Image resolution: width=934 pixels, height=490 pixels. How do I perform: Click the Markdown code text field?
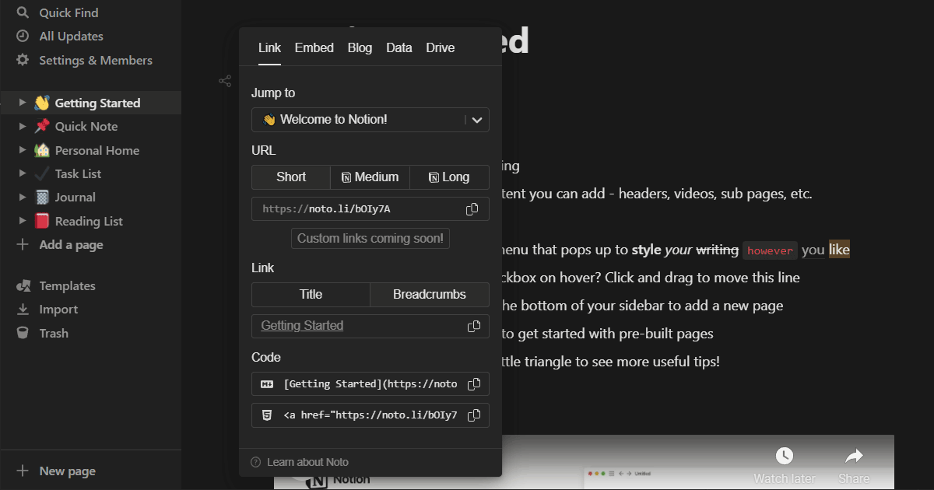(370, 383)
